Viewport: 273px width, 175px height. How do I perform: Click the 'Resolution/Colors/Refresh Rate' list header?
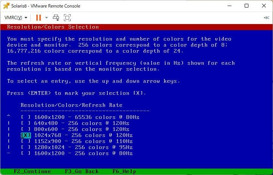(x=71, y=105)
